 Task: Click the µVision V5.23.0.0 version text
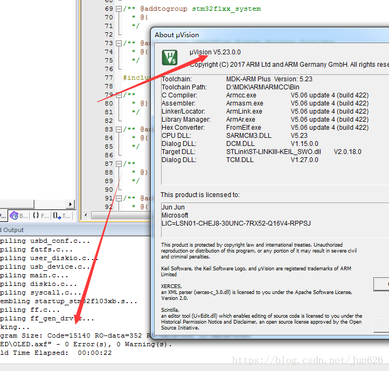coord(215,52)
